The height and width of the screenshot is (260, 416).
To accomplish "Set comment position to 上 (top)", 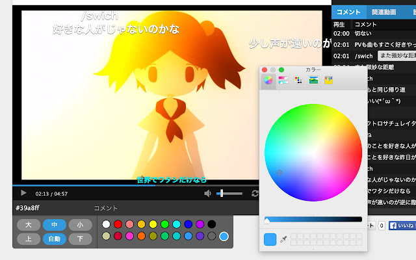I will 29,239.
